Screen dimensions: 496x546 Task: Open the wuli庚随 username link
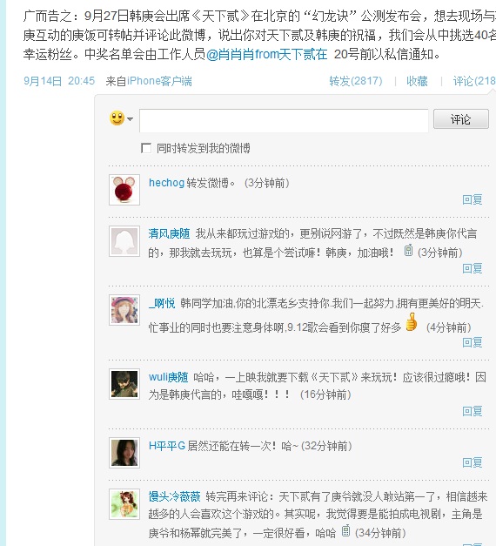[169, 377]
